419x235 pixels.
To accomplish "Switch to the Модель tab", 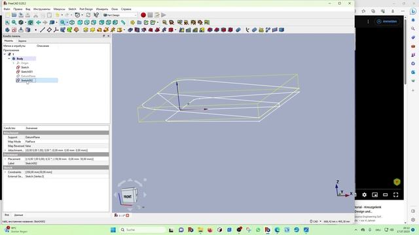I will pyautogui.click(x=9, y=40).
